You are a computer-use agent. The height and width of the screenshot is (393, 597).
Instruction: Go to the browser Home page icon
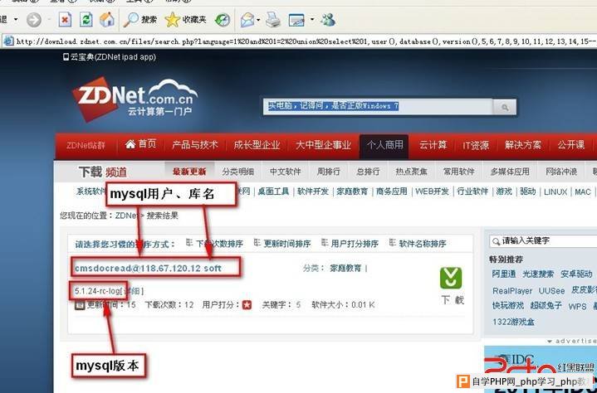tap(107, 20)
